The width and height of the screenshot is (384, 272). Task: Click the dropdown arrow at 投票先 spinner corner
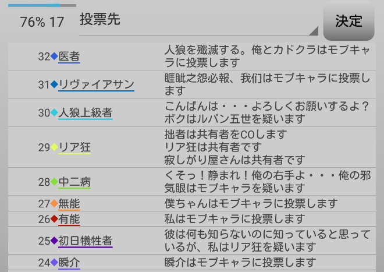[x=314, y=30]
